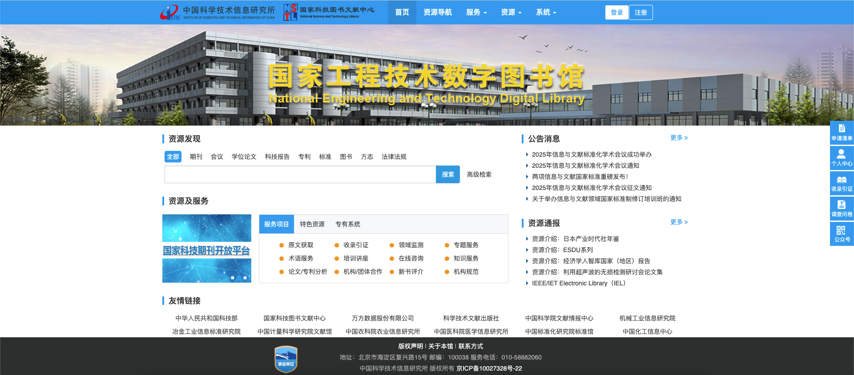Open the 调查问卷 sidebar icon
The image size is (854, 375).
pyautogui.click(x=842, y=208)
